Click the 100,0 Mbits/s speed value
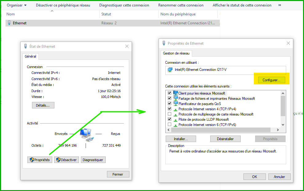The width and height of the screenshot is (304, 191). tap(111, 97)
